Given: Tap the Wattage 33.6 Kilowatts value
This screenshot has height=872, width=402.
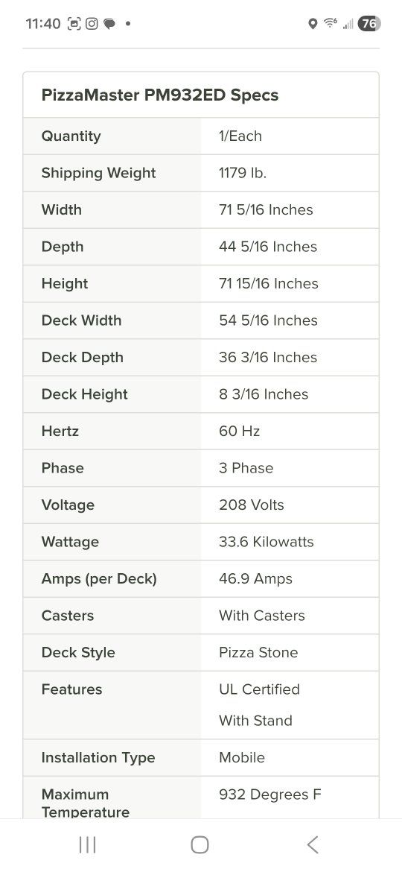Looking at the screenshot, I should click(x=267, y=542).
